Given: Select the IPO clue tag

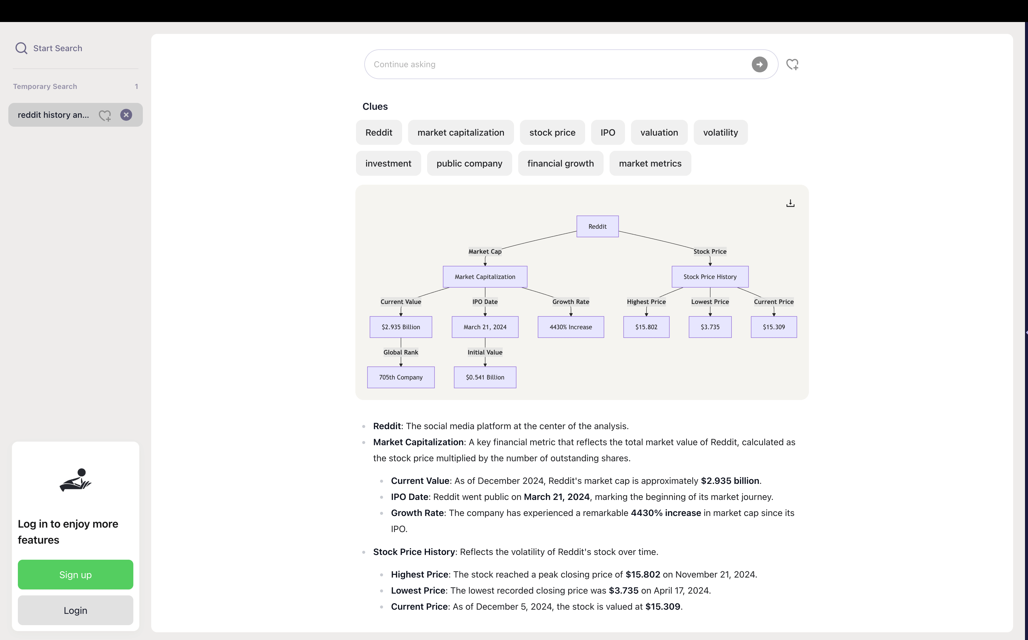Looking at the screenshot, I should (x=608, y=132).
